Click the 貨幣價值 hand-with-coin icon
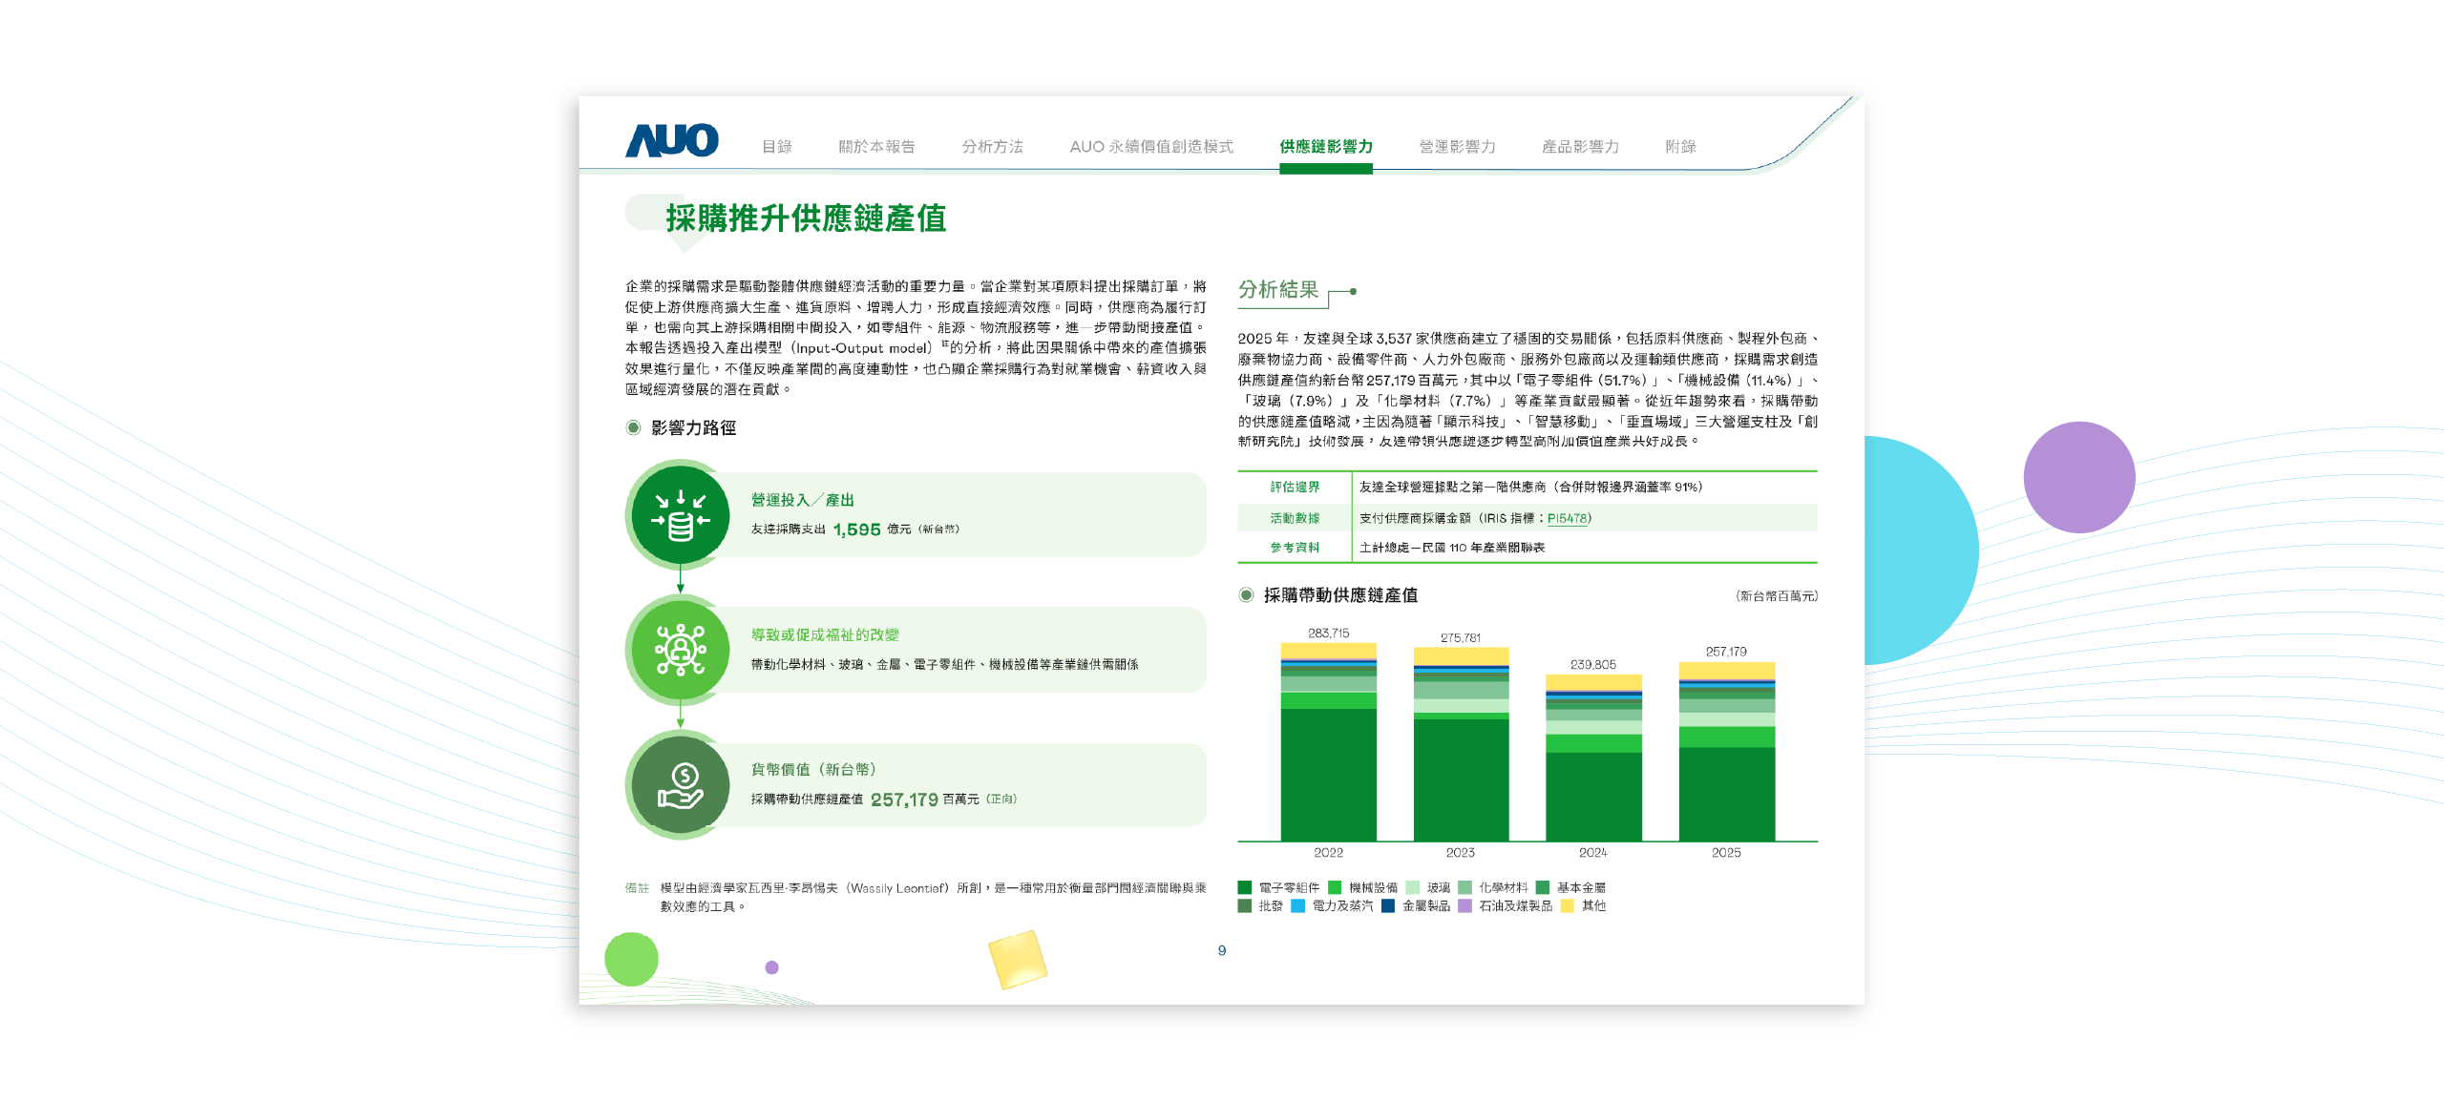The height and width of the screenshot is (1101, 2444). tap(680, 786)
